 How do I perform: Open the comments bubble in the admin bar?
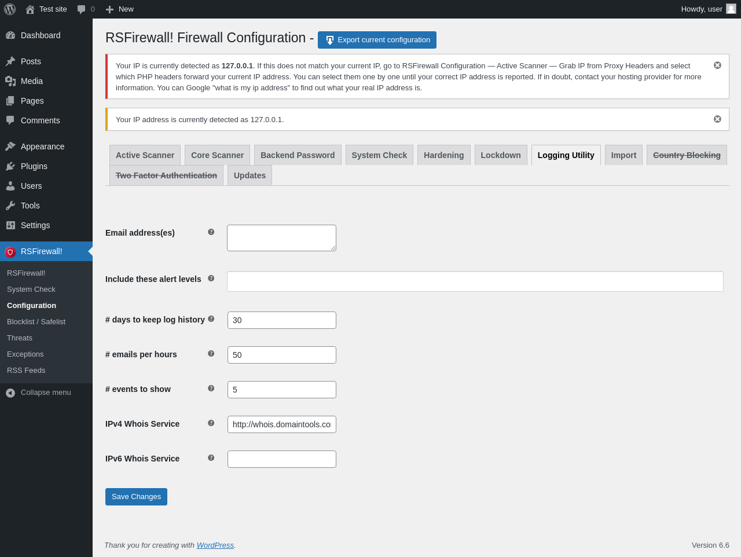tap(86, 9)
